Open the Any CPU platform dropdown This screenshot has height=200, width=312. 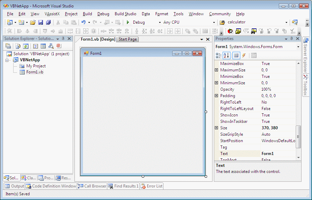click(214, 22)
